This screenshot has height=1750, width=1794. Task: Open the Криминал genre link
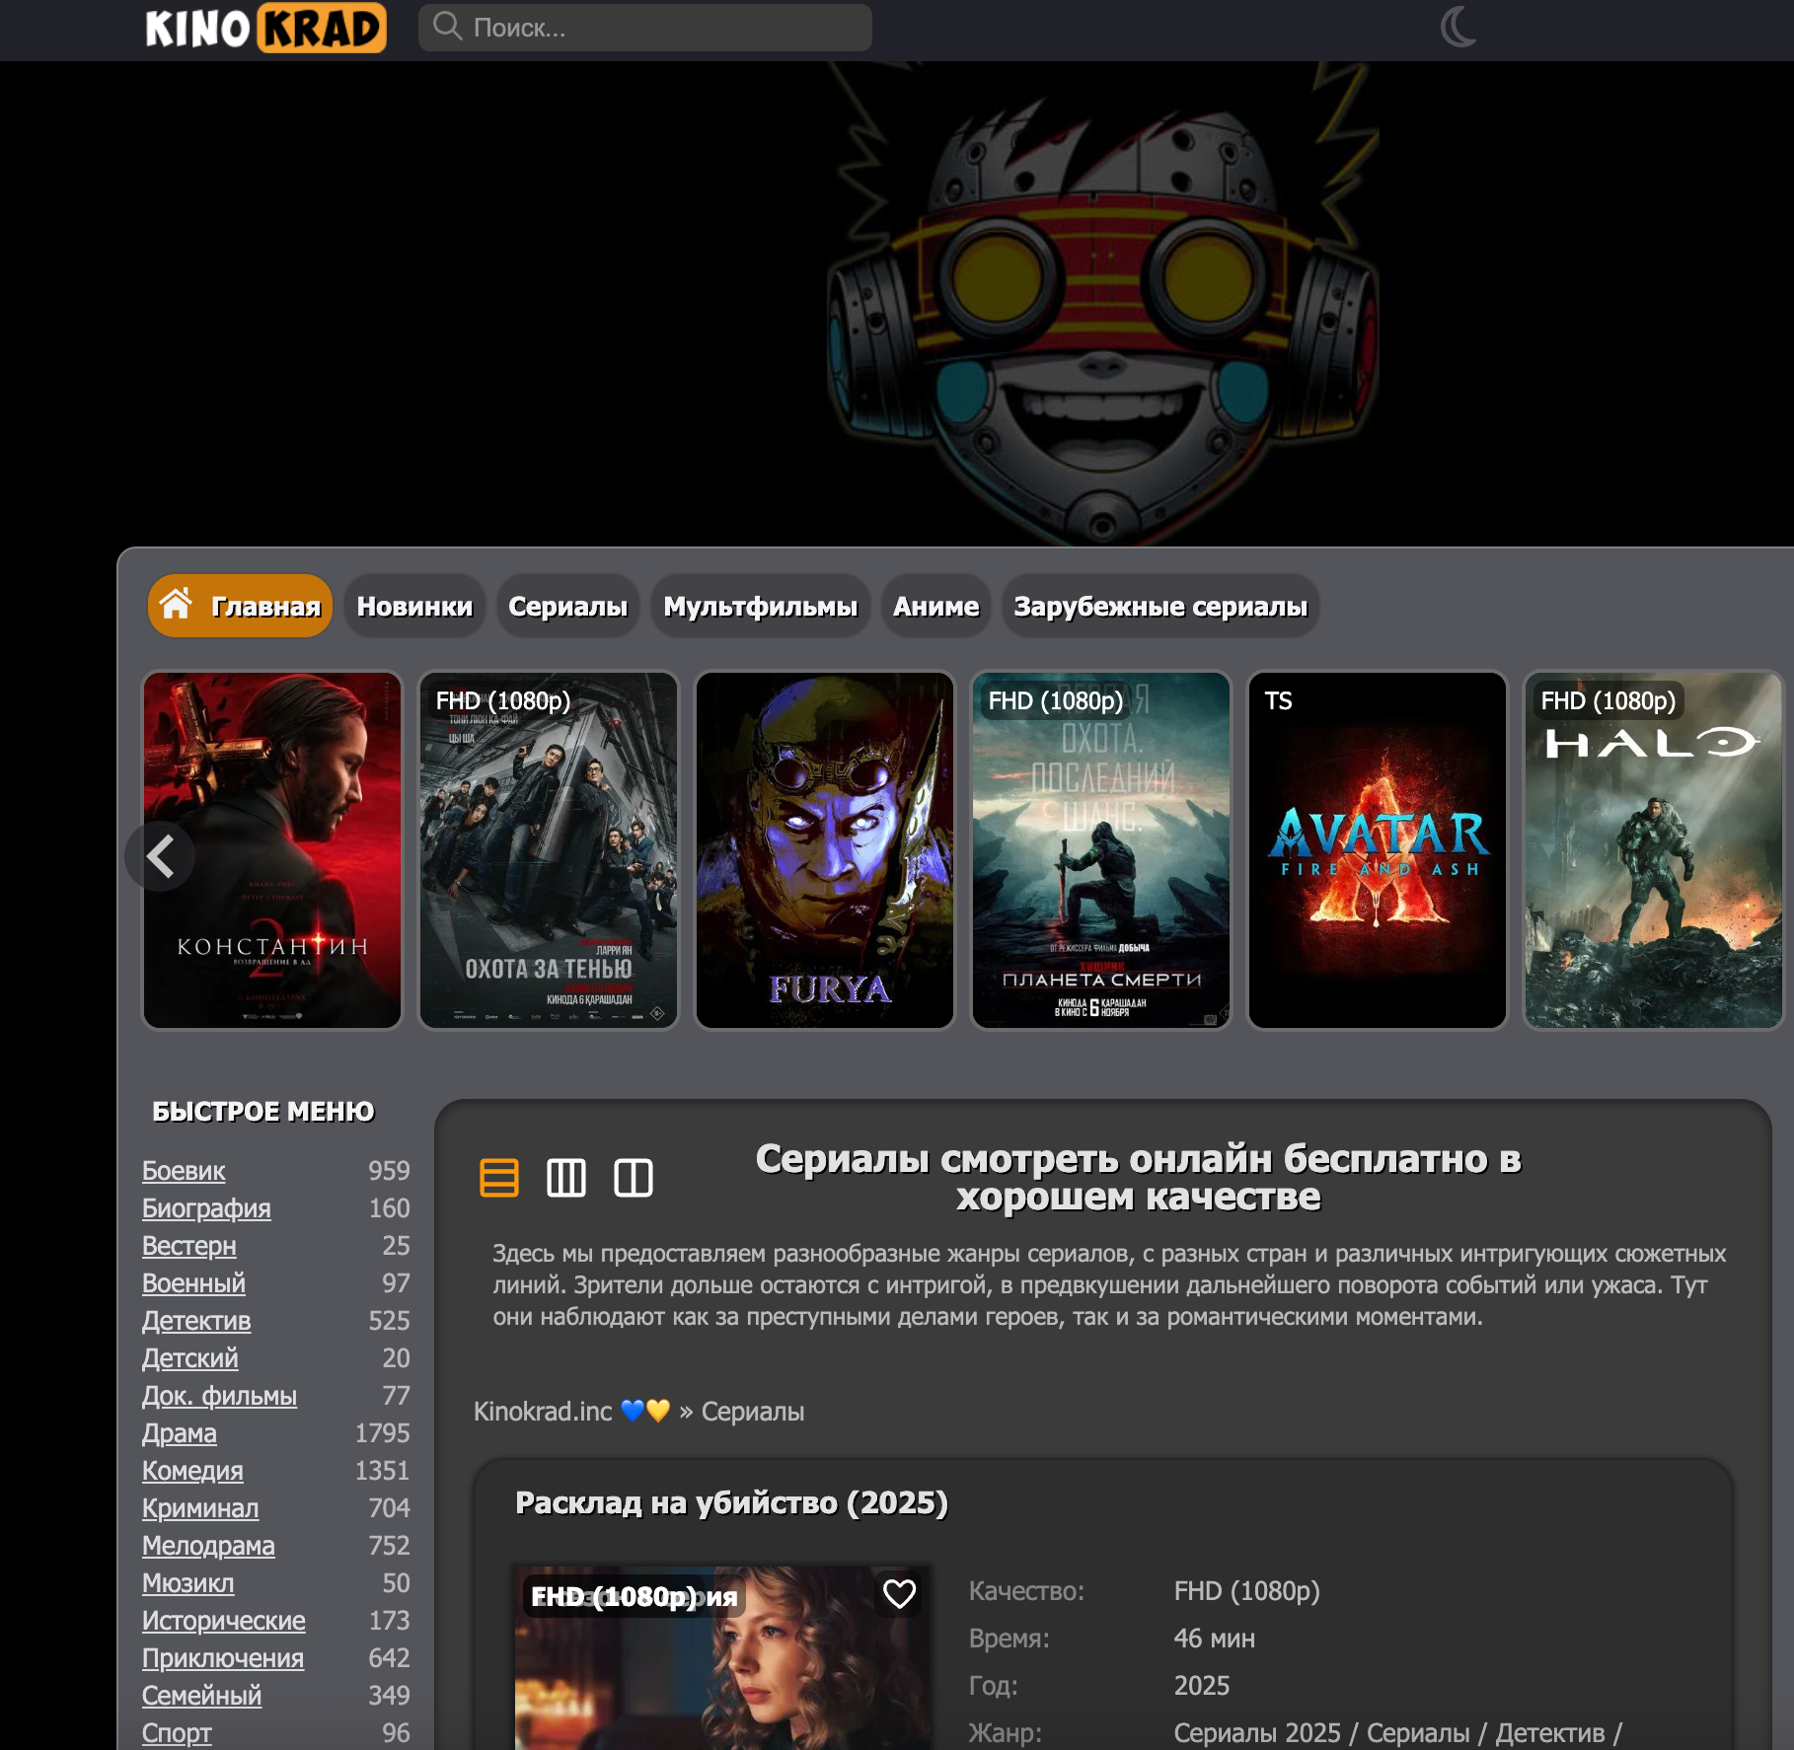[x=200, y=1507]
